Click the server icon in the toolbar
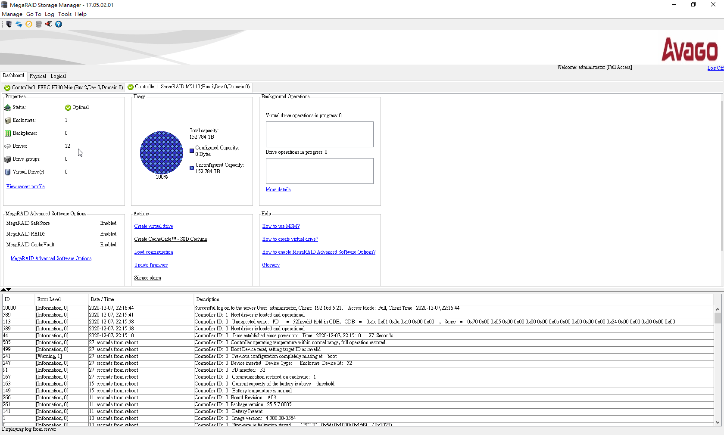The height and width of the screenshot is (435, 724). [9, 24]
